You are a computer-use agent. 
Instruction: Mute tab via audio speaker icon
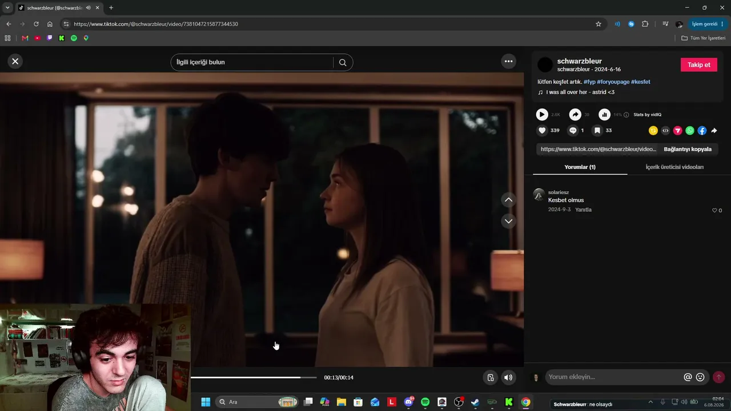88,7
